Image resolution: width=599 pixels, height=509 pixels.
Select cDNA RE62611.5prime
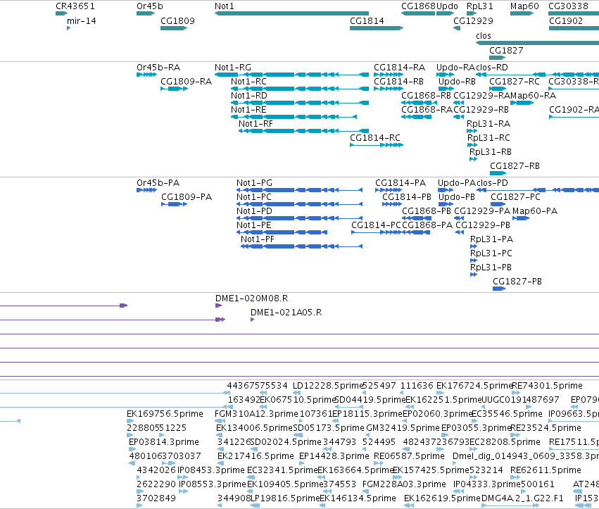click(515, 477)
